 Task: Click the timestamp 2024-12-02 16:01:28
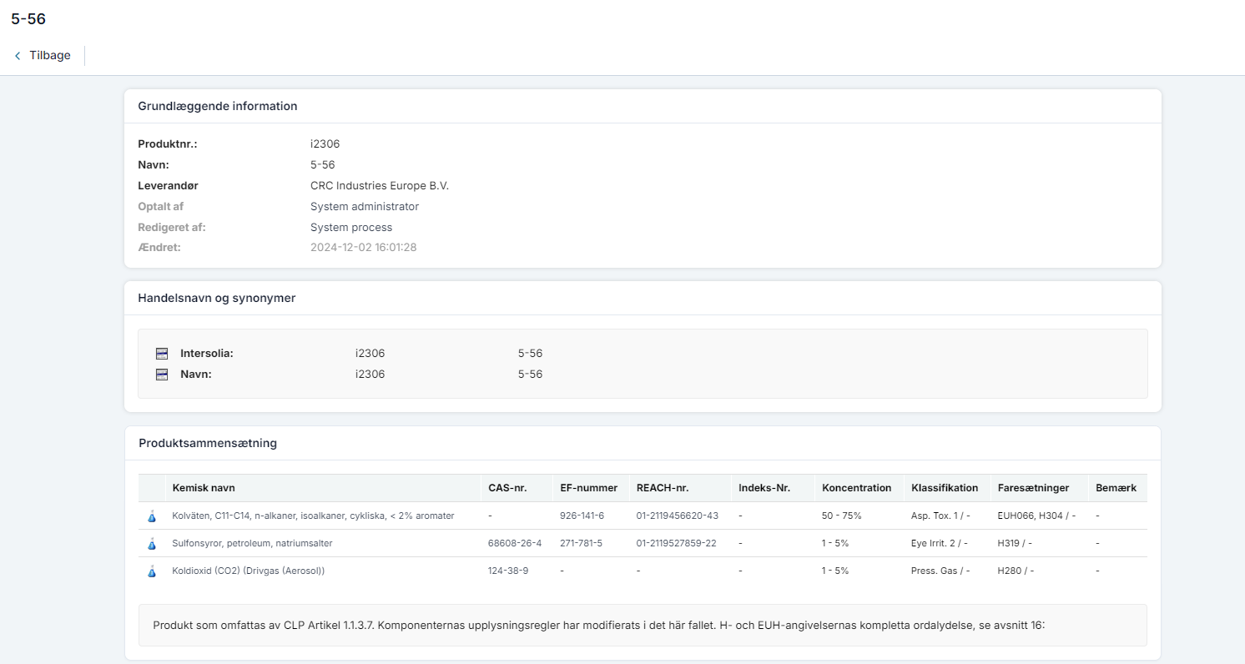(x=363, y=248)
